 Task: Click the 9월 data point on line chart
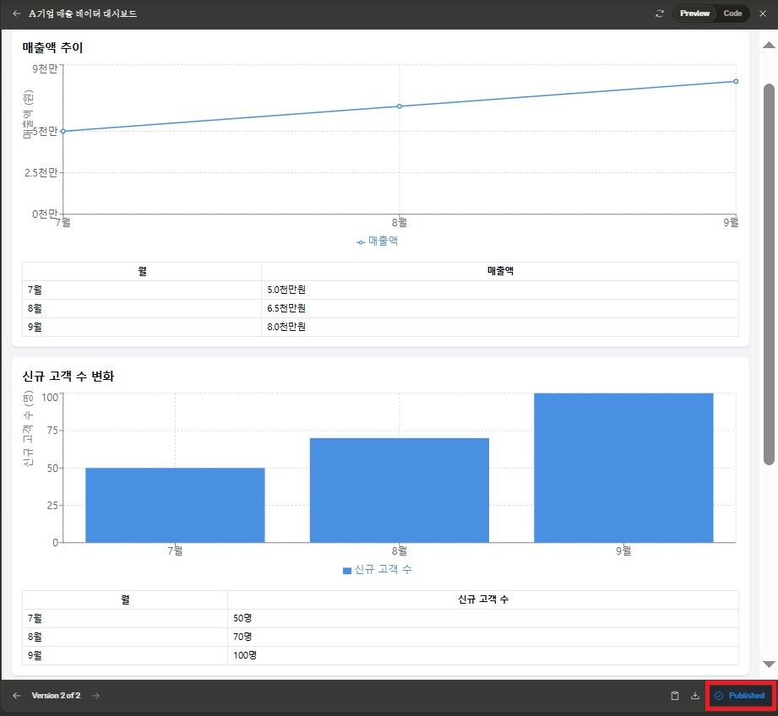(736, 81)
